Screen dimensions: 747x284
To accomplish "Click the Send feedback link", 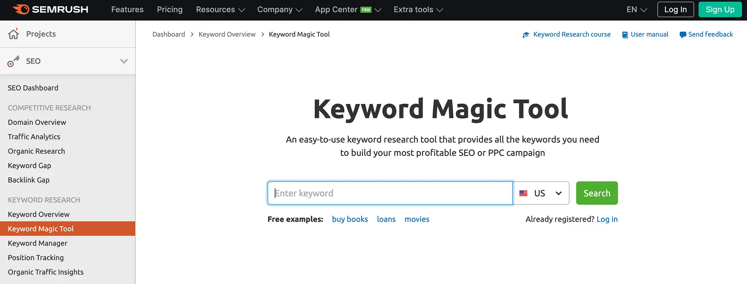I will click(710, 34).
